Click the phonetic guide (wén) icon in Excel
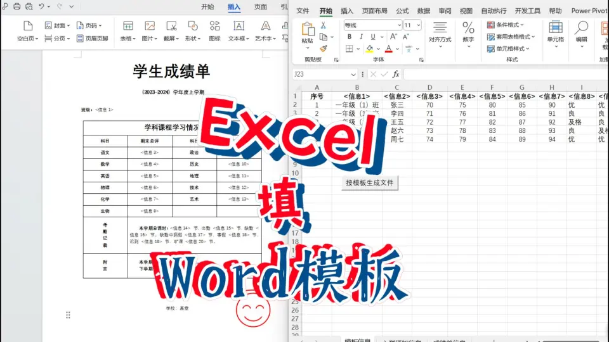 [x=409, y=49]
